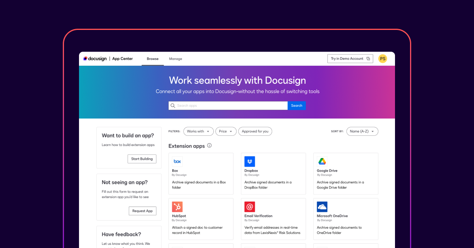474x248 pixels.
Task: Open the Extension apps info tooltip icon
Action: pyautogui.click(x=209, y=146)
